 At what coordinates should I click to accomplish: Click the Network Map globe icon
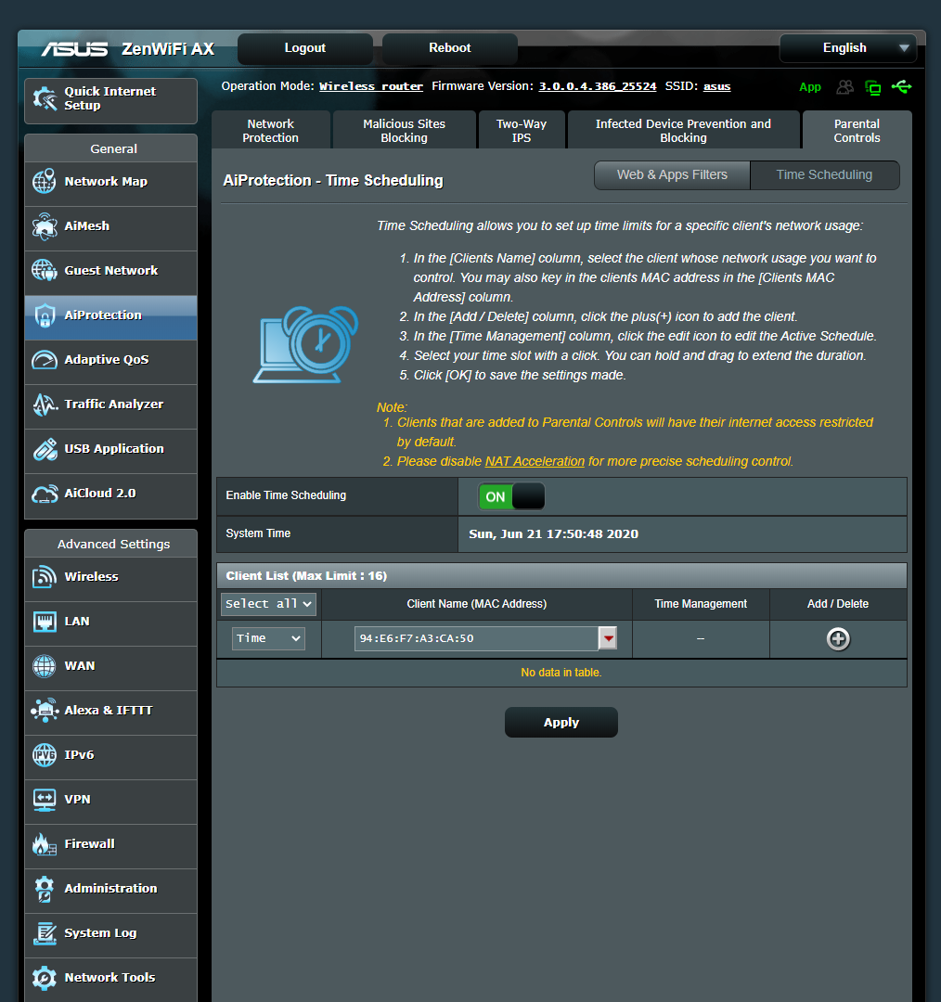coord(45,182)
